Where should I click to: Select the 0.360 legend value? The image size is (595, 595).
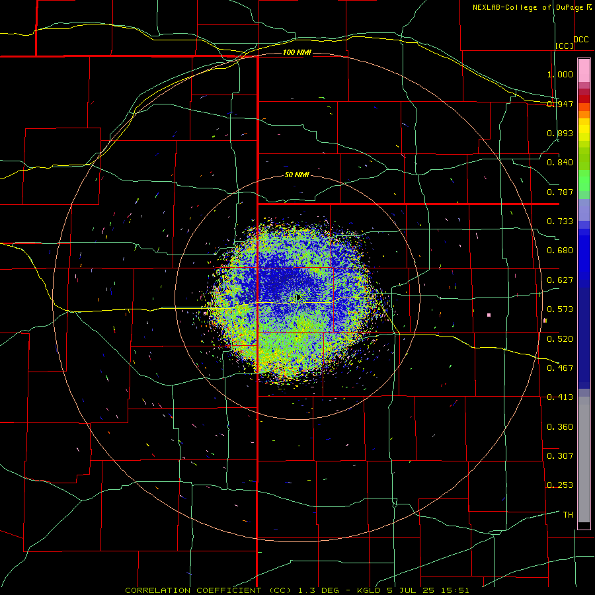point(560,427)
